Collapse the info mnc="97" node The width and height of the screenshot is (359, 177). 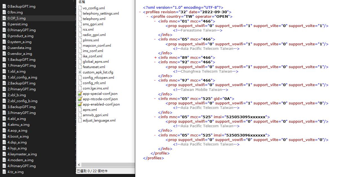point(155,80)
